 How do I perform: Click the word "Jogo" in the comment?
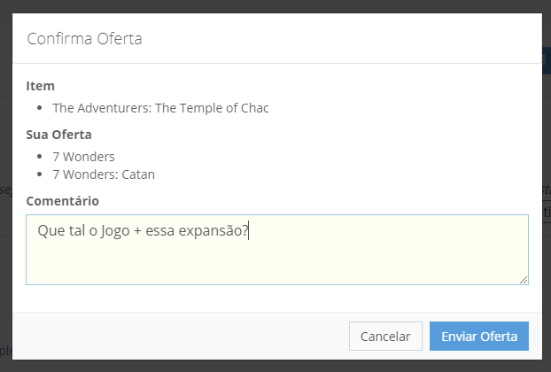[113, 231]
